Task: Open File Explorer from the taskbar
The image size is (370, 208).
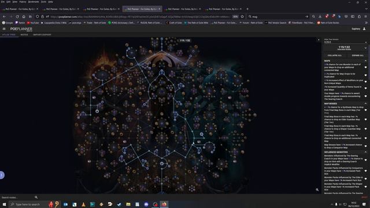Action: tap(128, 205)
